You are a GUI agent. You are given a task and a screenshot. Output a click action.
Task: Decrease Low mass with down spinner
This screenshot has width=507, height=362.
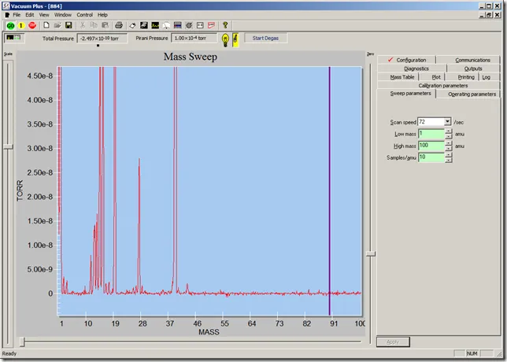[449, 136]
